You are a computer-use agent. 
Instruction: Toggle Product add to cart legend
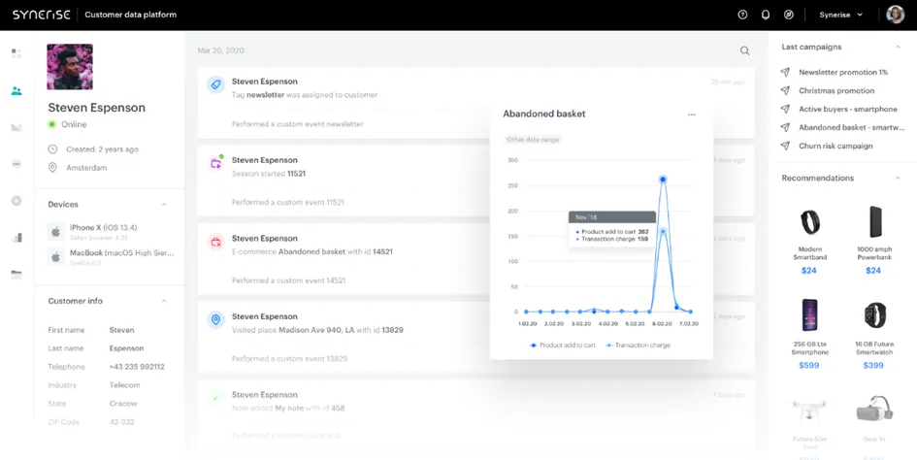[x=563, y=345]
